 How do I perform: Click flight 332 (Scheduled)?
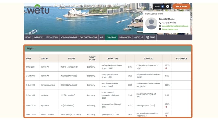pos(68,95)
